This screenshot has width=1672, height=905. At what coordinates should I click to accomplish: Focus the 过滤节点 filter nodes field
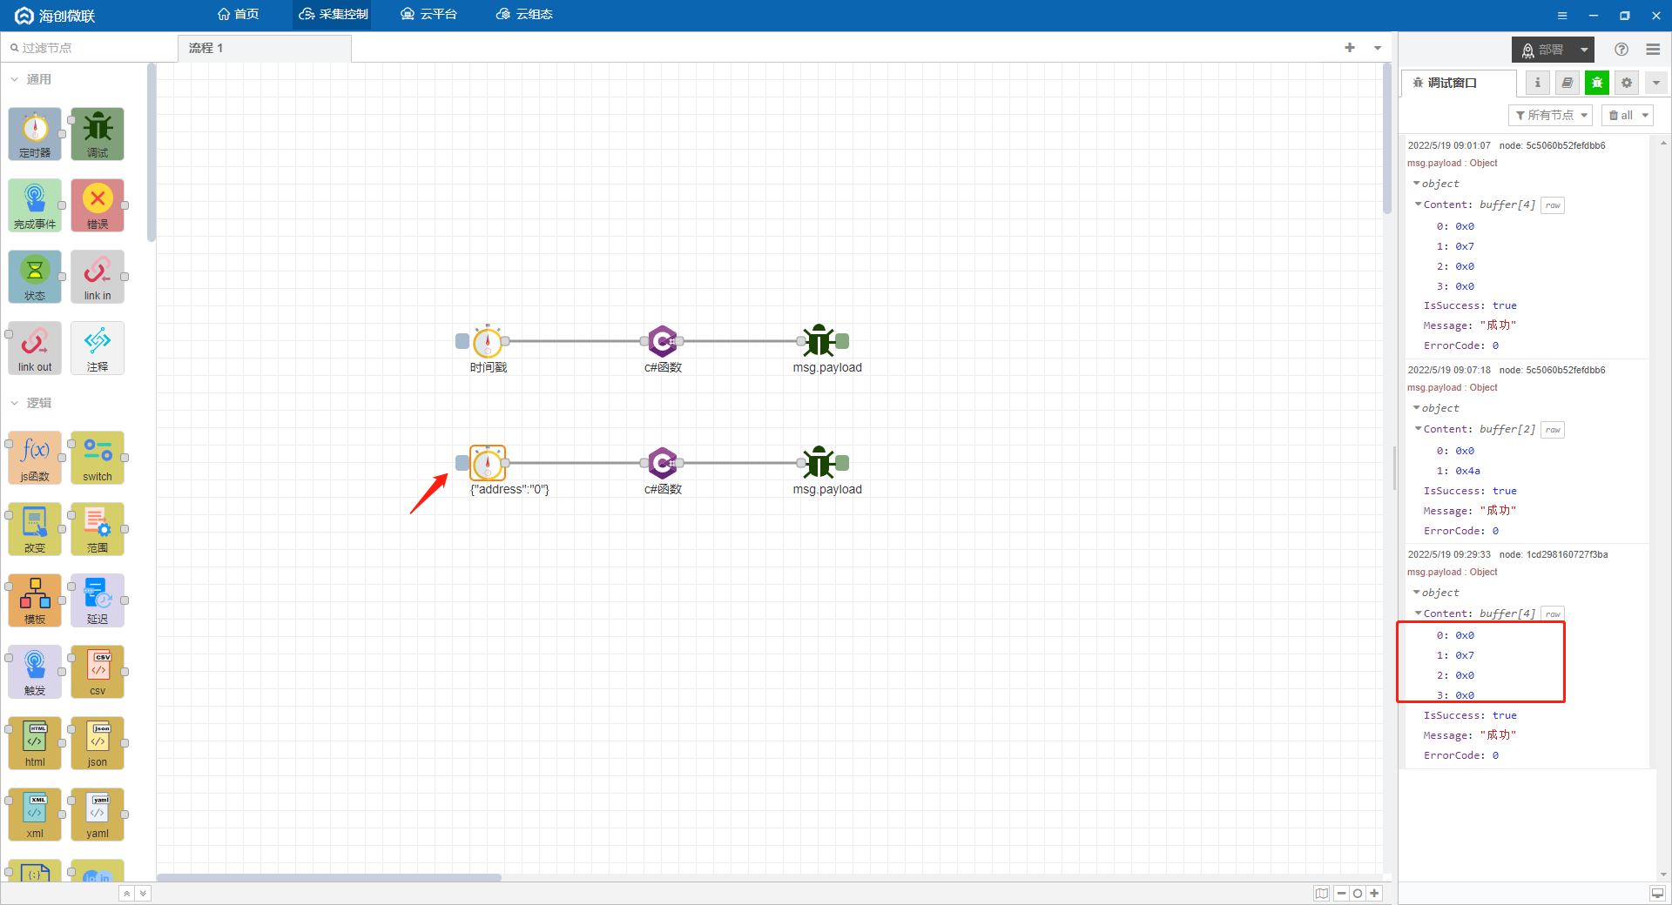(89, 48)
